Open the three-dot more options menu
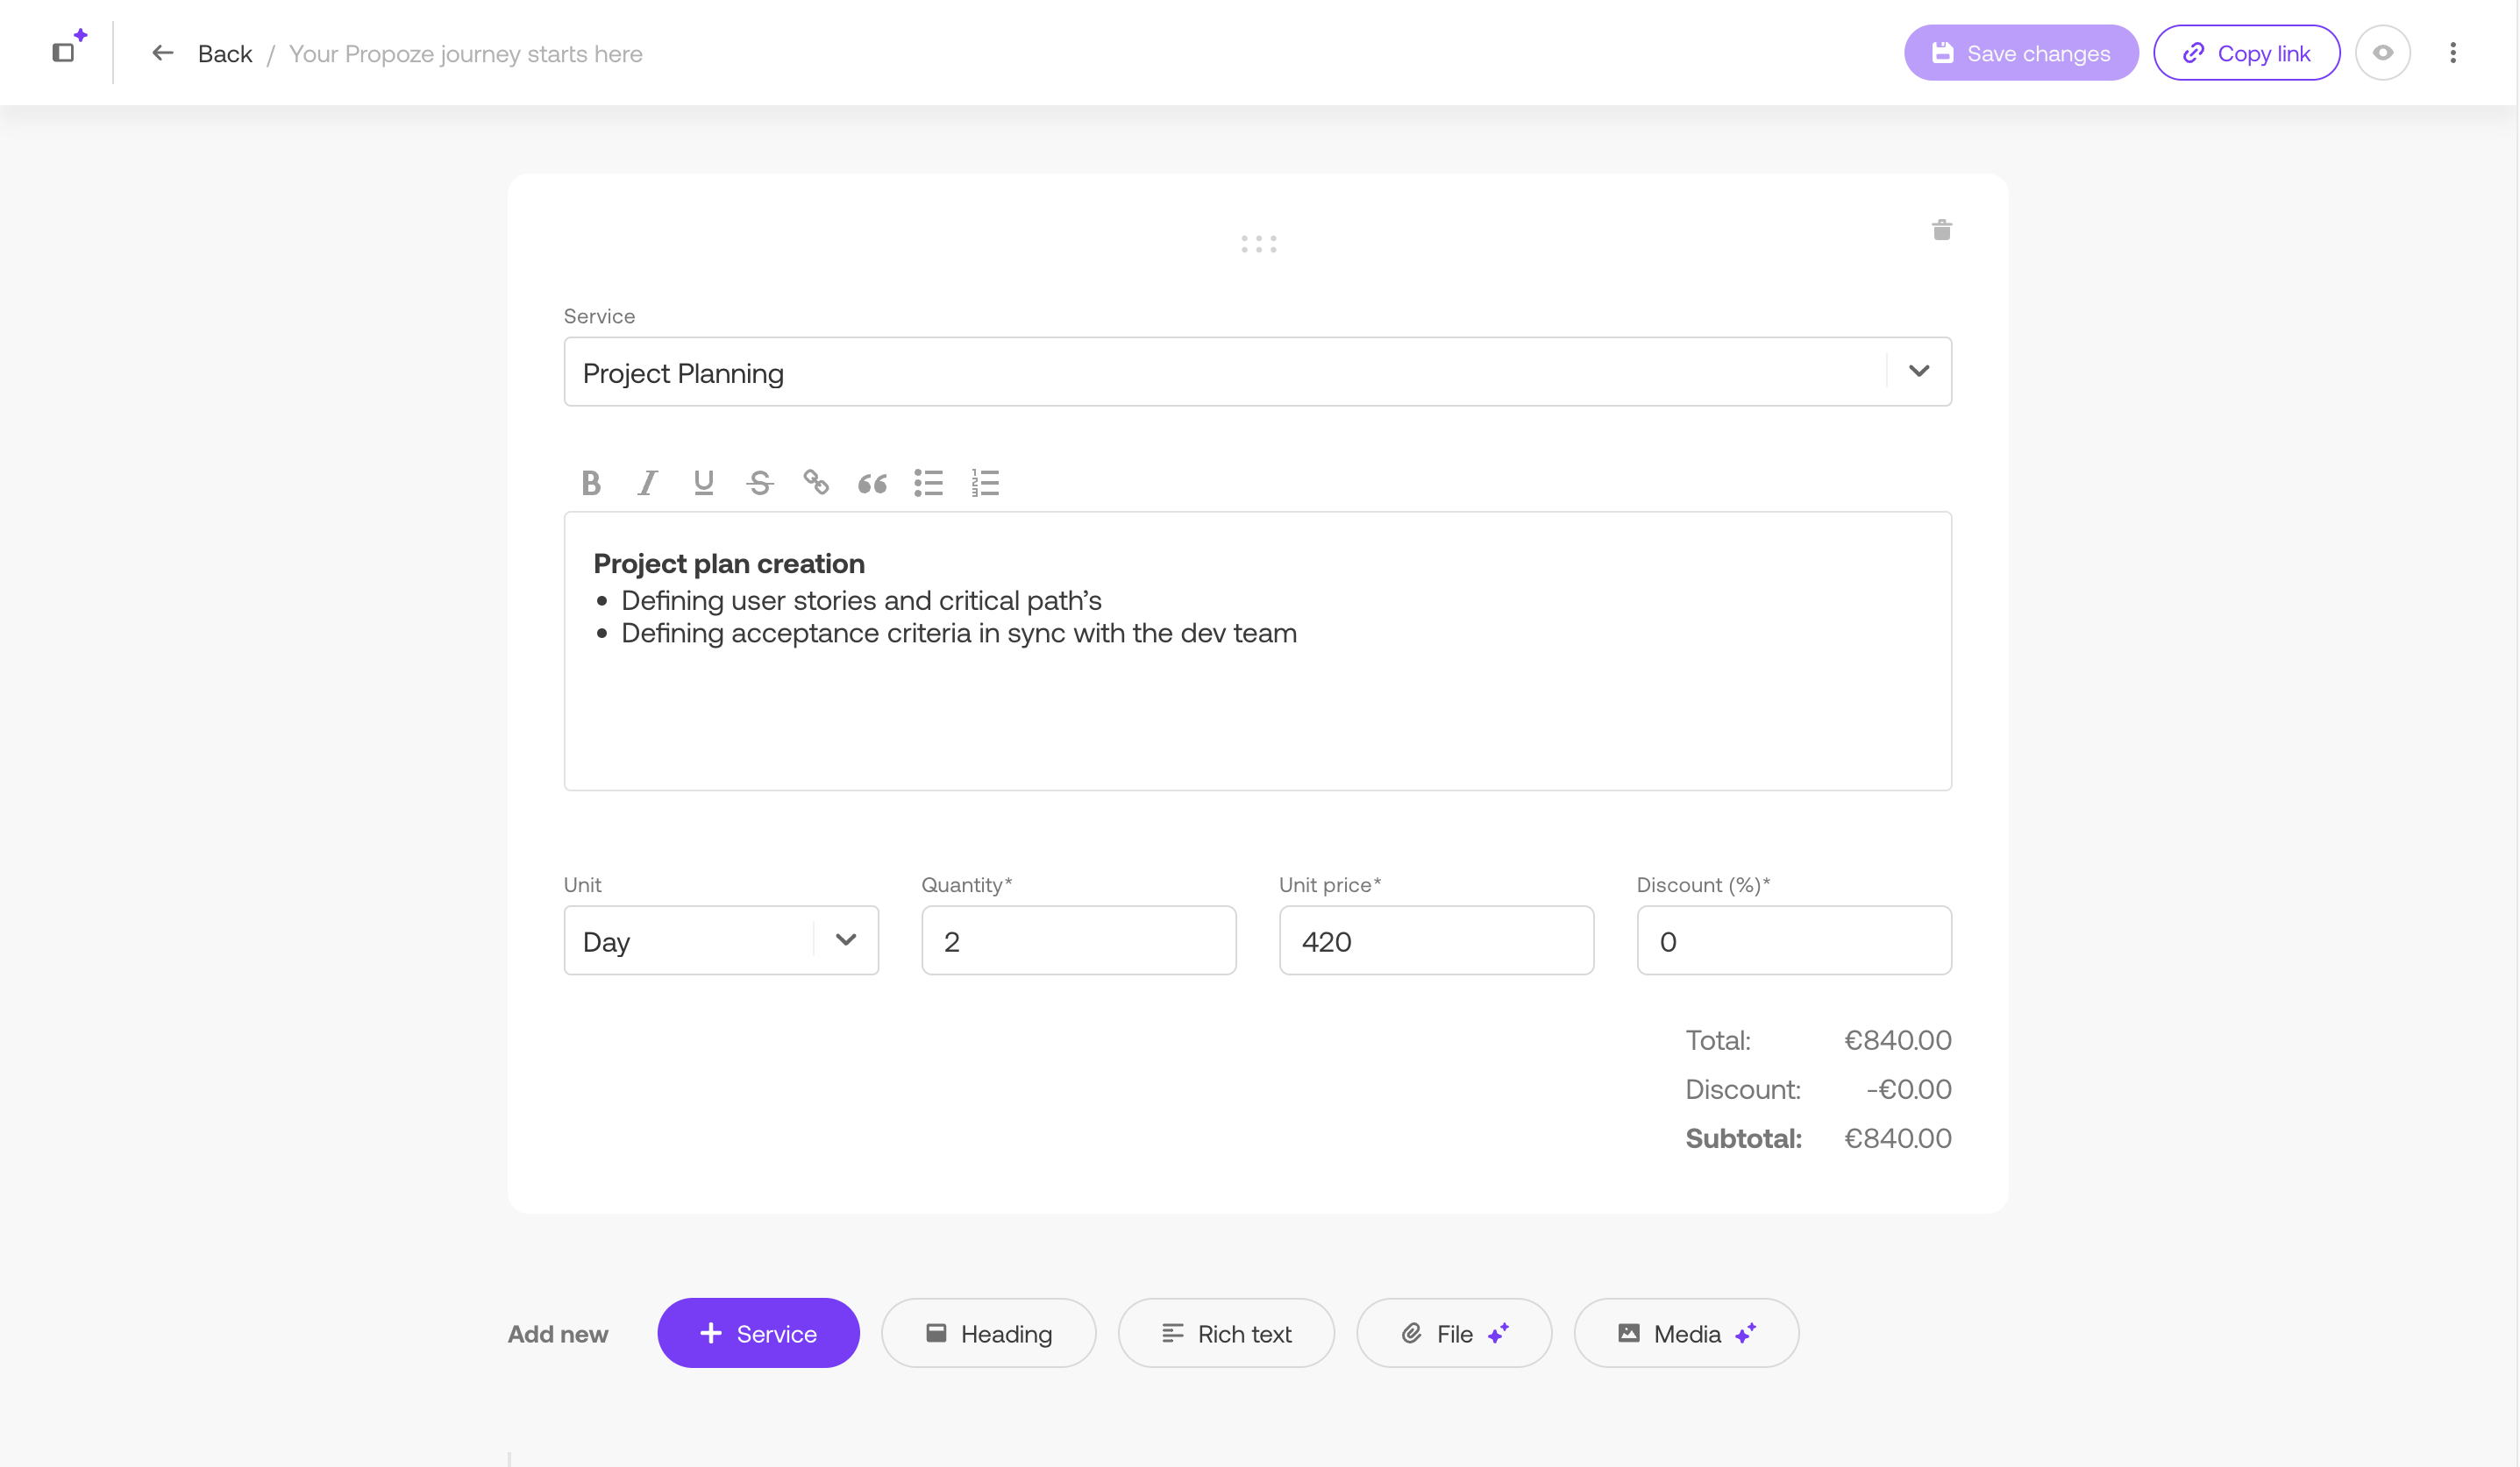This screenshot has height=1467, width=2520. point(2452,53)
